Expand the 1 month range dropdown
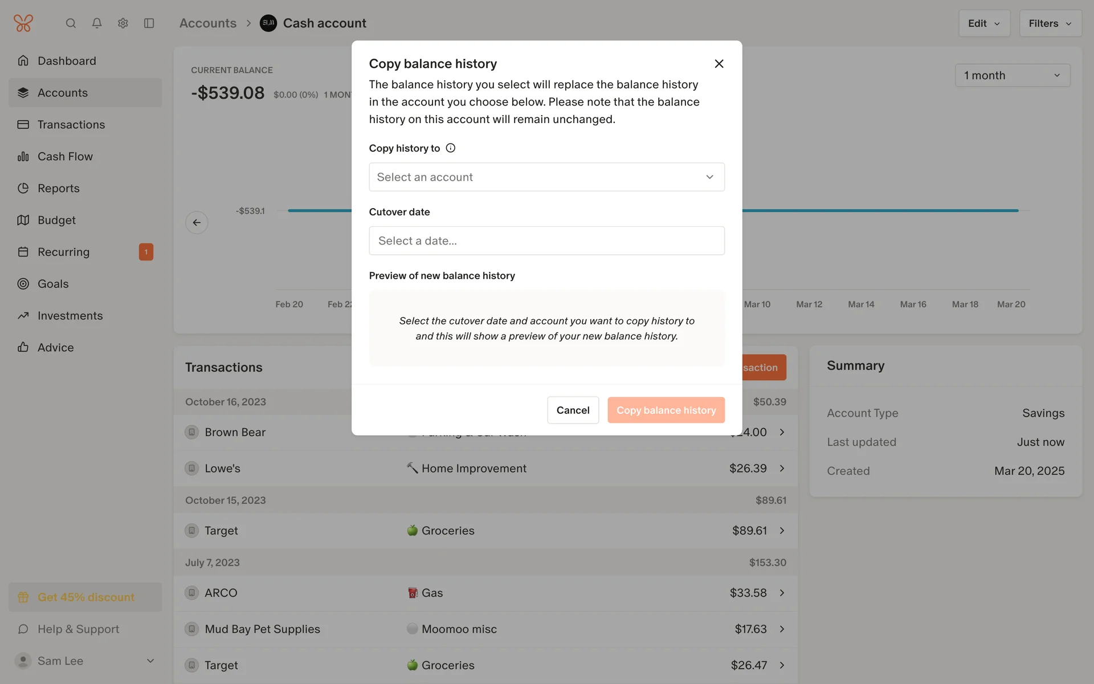Image resolution: width=1094 pixels, height=684 pixels. coord(1012,75)
